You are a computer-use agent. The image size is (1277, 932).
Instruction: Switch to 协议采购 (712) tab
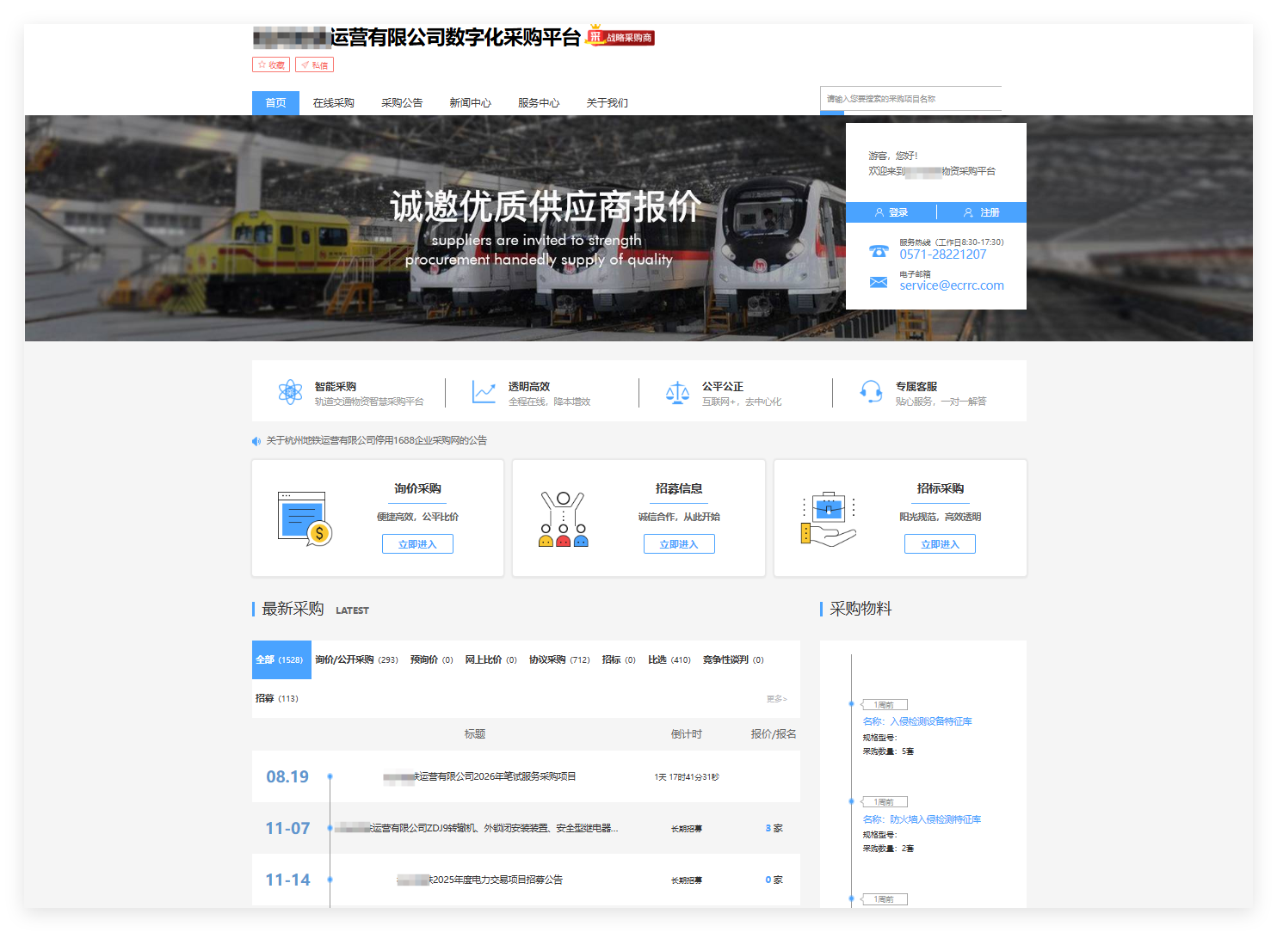point(559,660)
